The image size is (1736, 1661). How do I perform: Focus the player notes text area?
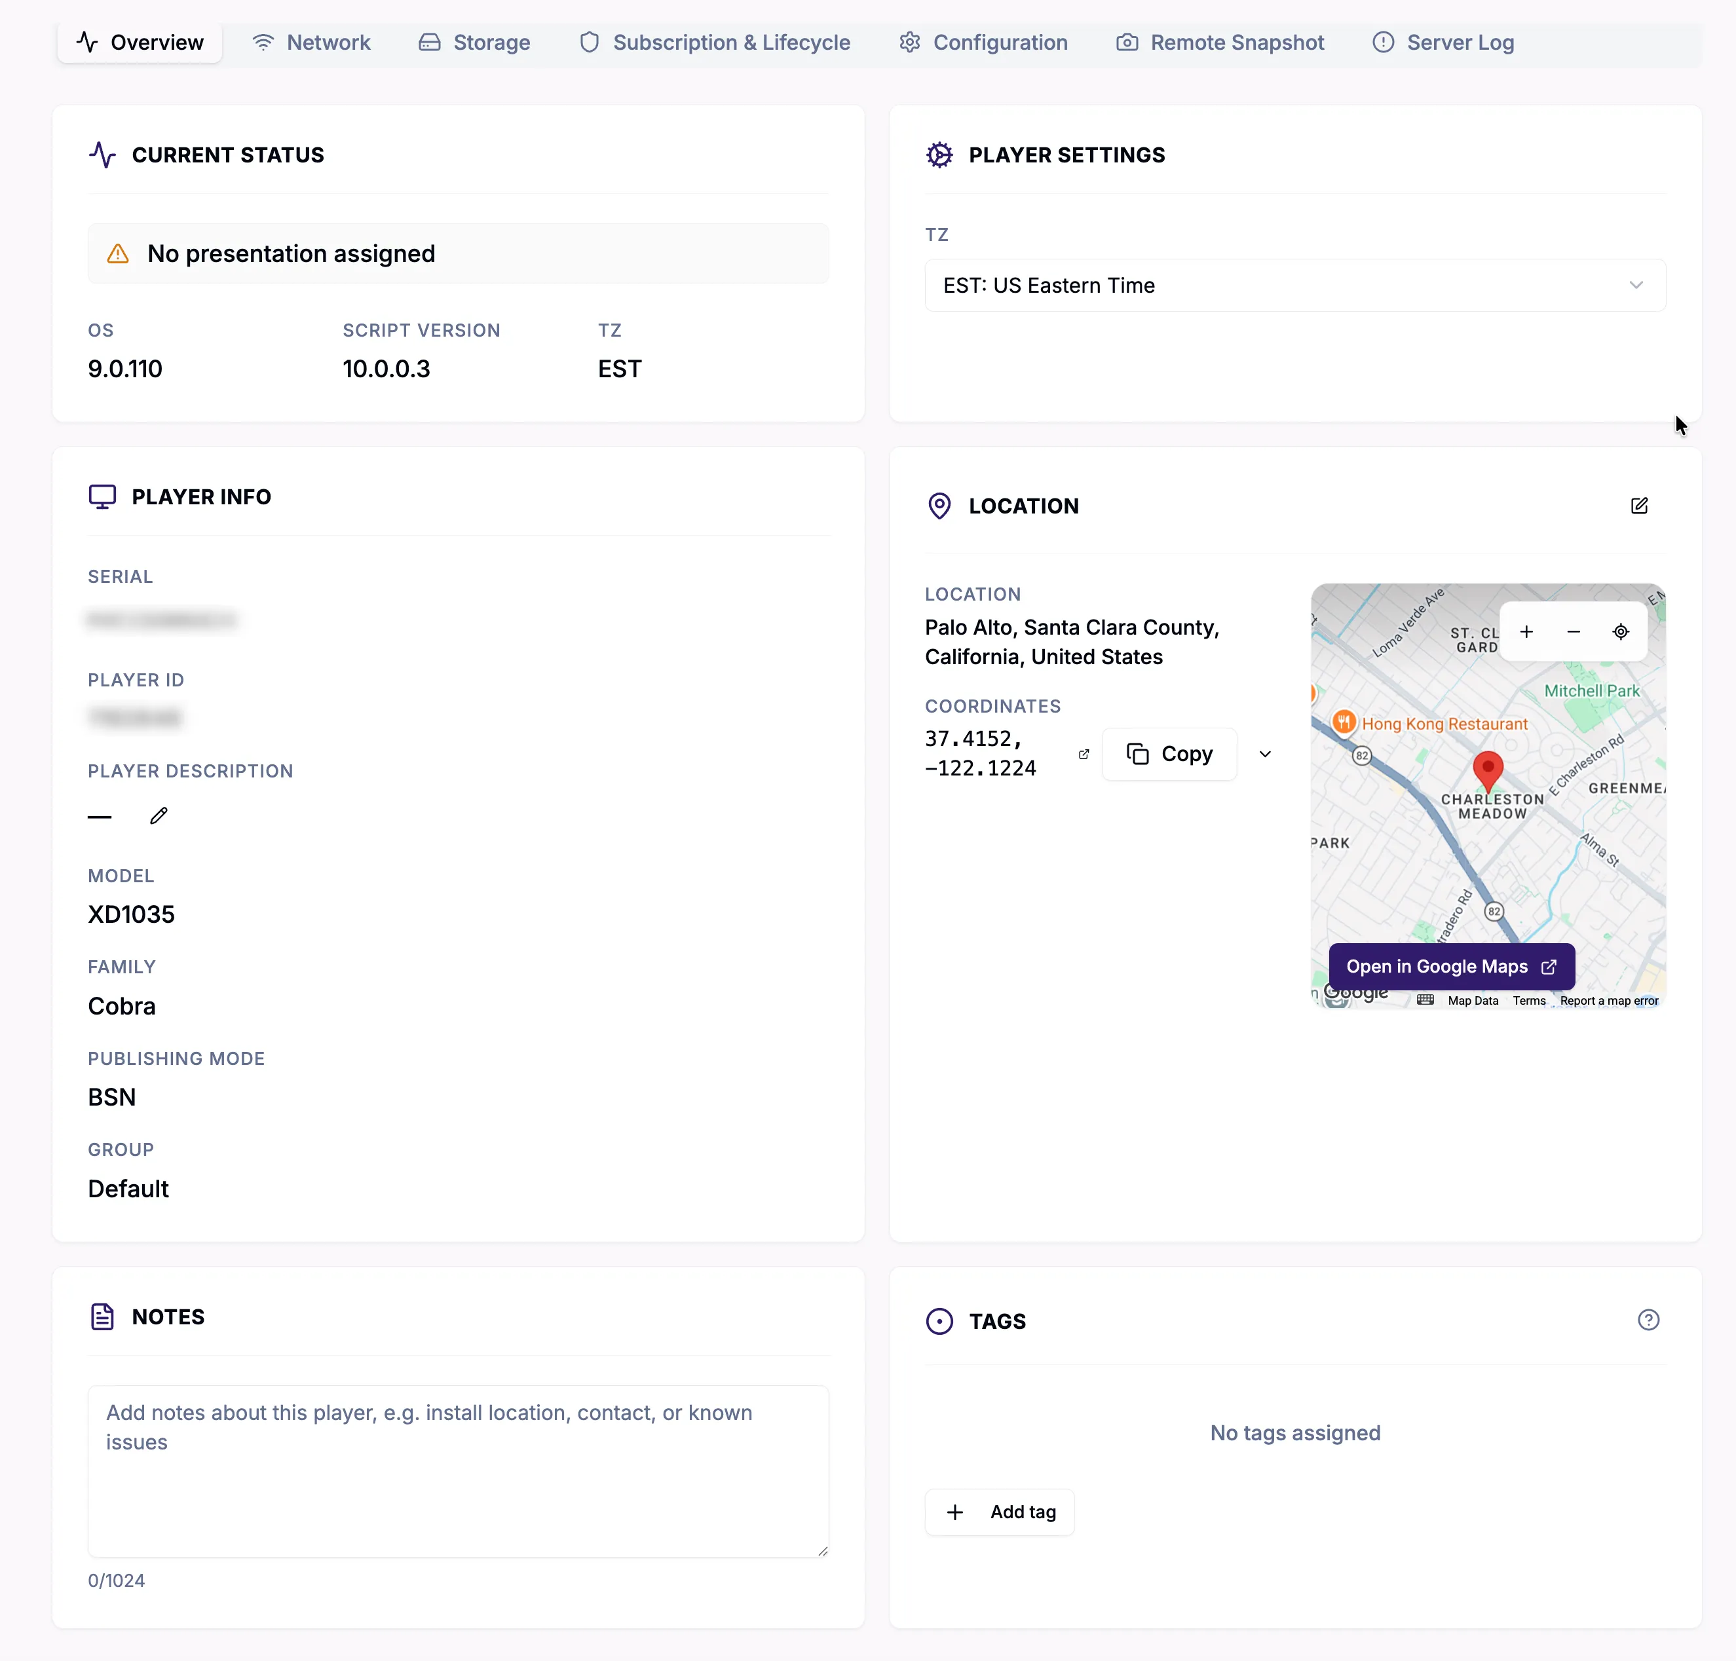tap(458, 1470)
